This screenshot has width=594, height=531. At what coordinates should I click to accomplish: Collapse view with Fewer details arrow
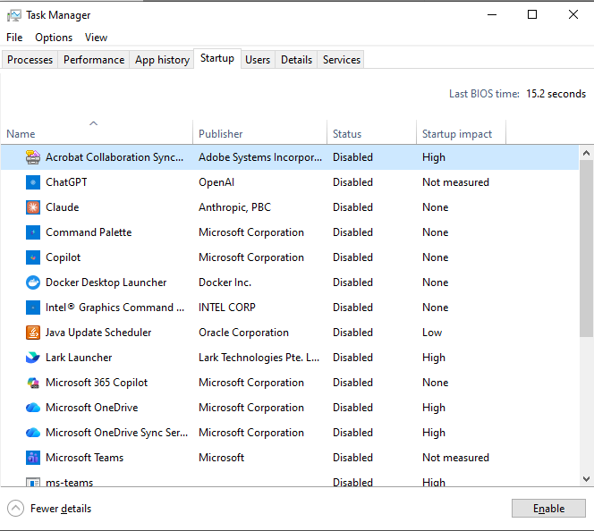point(15,509)
